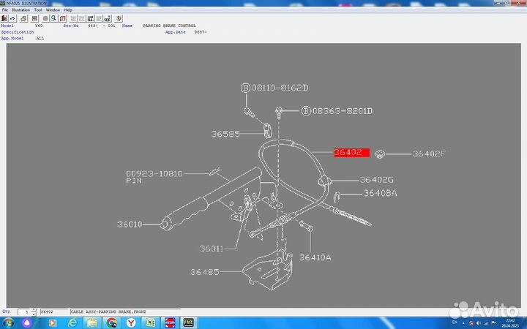
Task: Click the help question mark toolbar icon
Action: tap(119, 18)
